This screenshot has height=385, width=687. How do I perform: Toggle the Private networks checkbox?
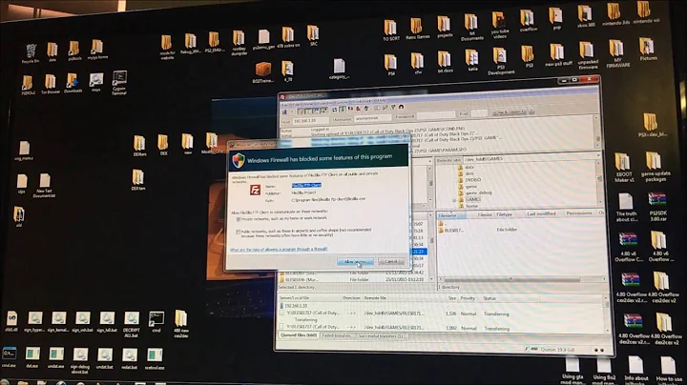pyautogui.click(x=239, y=219)
